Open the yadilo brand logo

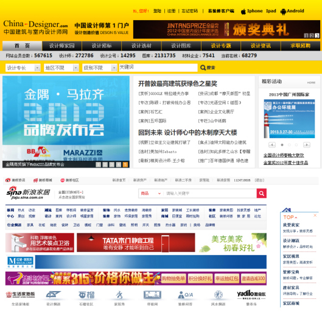coord(251,295)
